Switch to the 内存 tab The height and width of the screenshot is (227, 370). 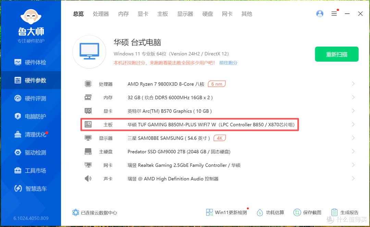click(123, 14)
